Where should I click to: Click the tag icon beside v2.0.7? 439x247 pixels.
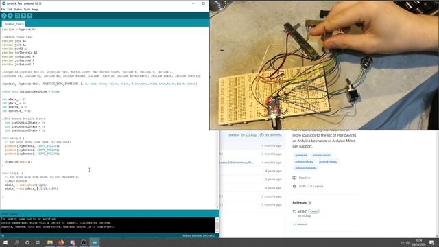coord(294,211)
